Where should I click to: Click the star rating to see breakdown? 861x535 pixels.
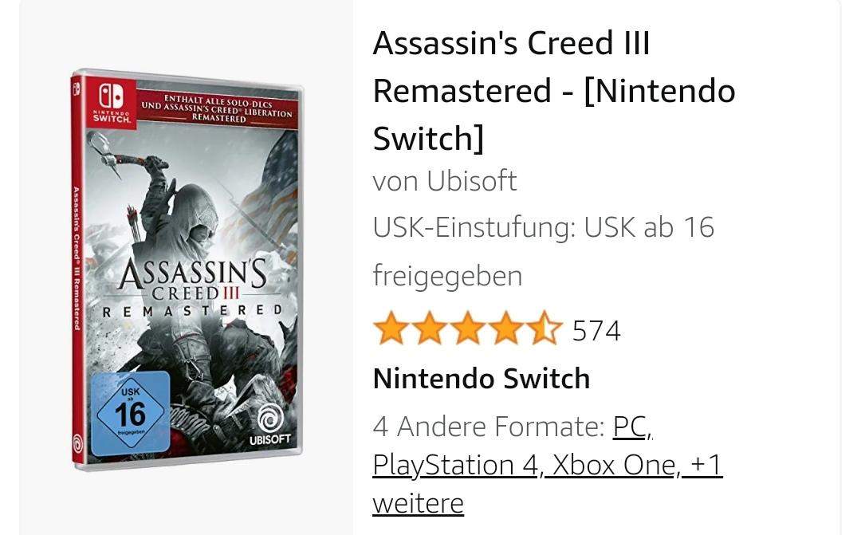tap(466, 328)
